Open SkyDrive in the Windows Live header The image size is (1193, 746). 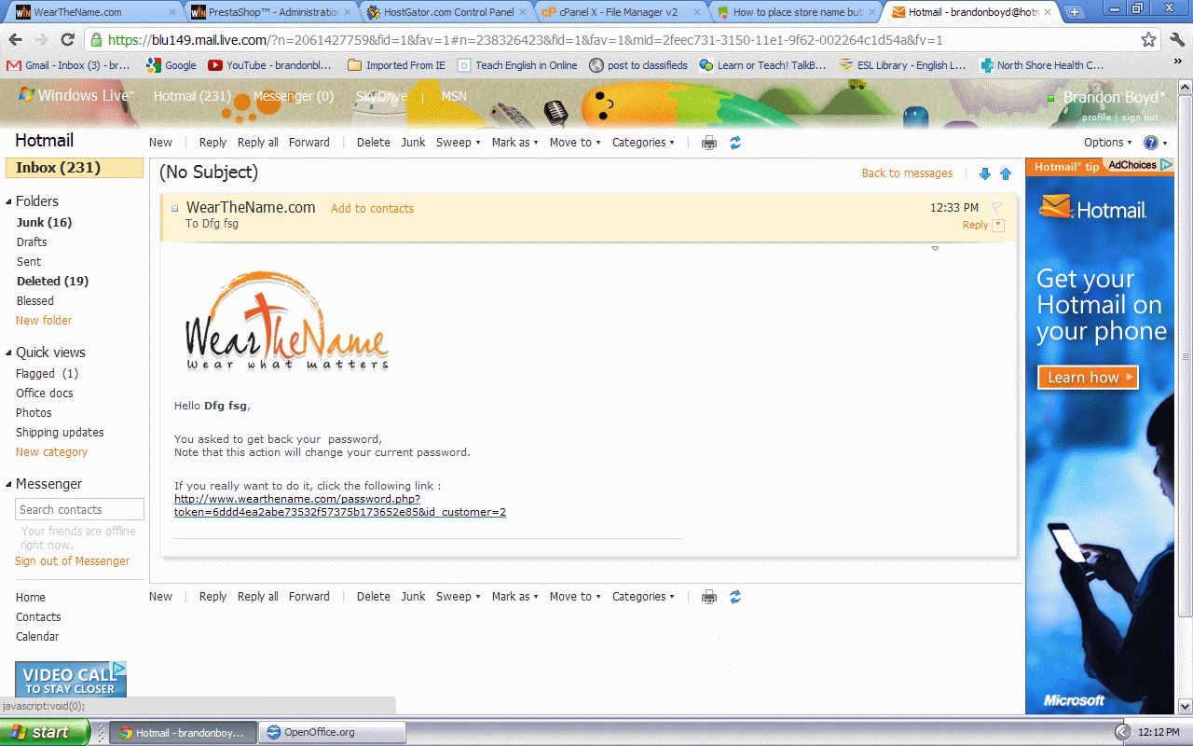(x=381, y=96)
